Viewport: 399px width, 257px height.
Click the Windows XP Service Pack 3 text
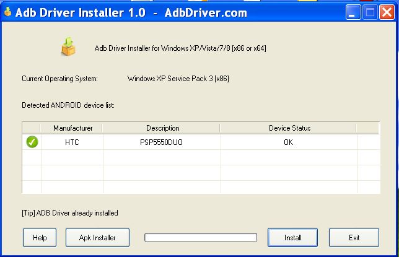pyautogui.click(x=178, y=79)
